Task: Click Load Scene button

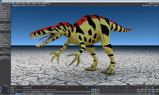Action: [5, 24]
